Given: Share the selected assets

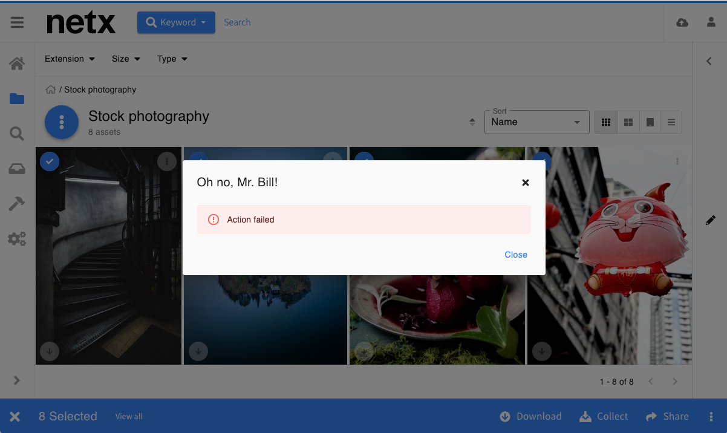Looking at the screenshot, I should [667, 416].
